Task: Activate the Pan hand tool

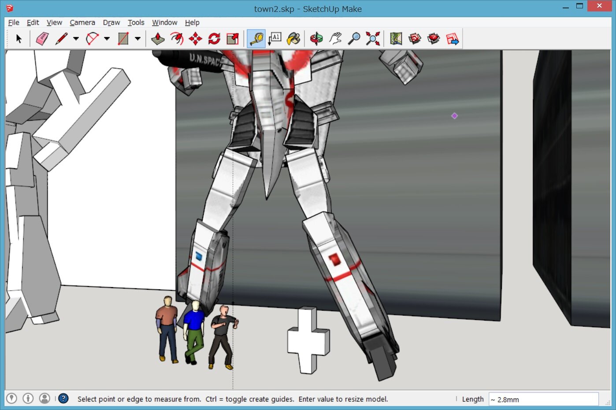Action: (335, 39)
